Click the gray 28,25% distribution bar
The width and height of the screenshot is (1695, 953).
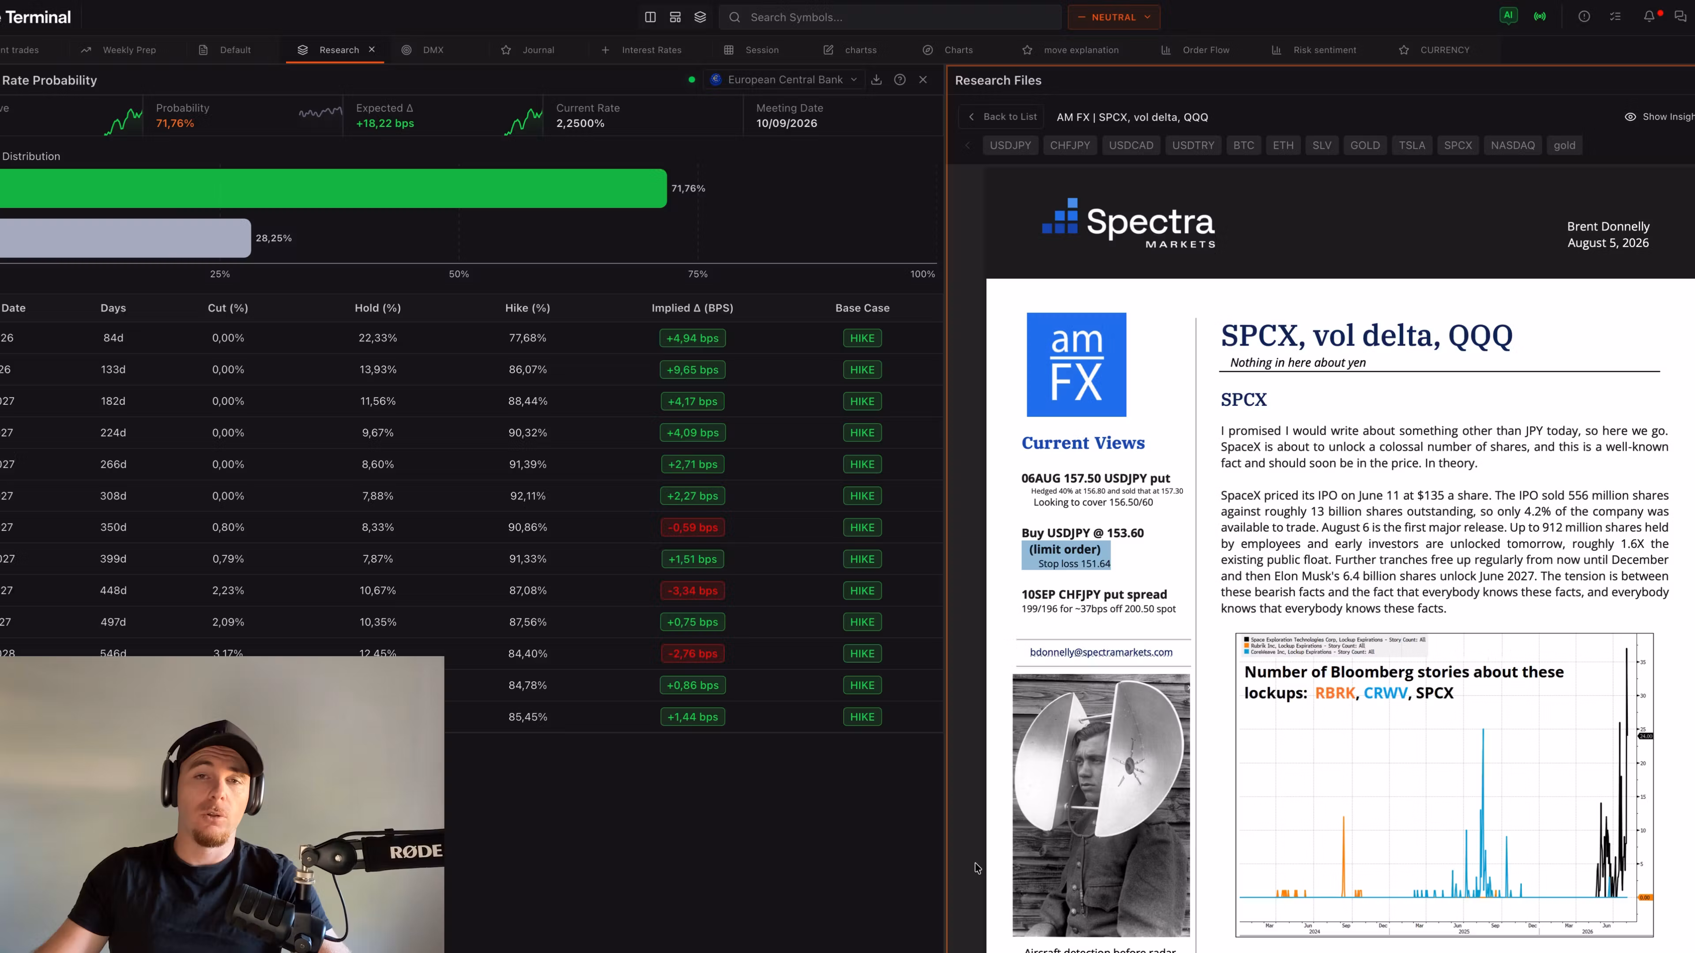125,238
